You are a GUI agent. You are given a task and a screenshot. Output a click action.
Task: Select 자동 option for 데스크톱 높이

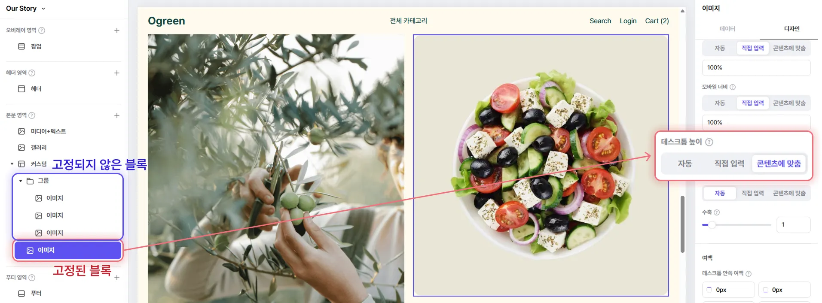coord(684,164)
